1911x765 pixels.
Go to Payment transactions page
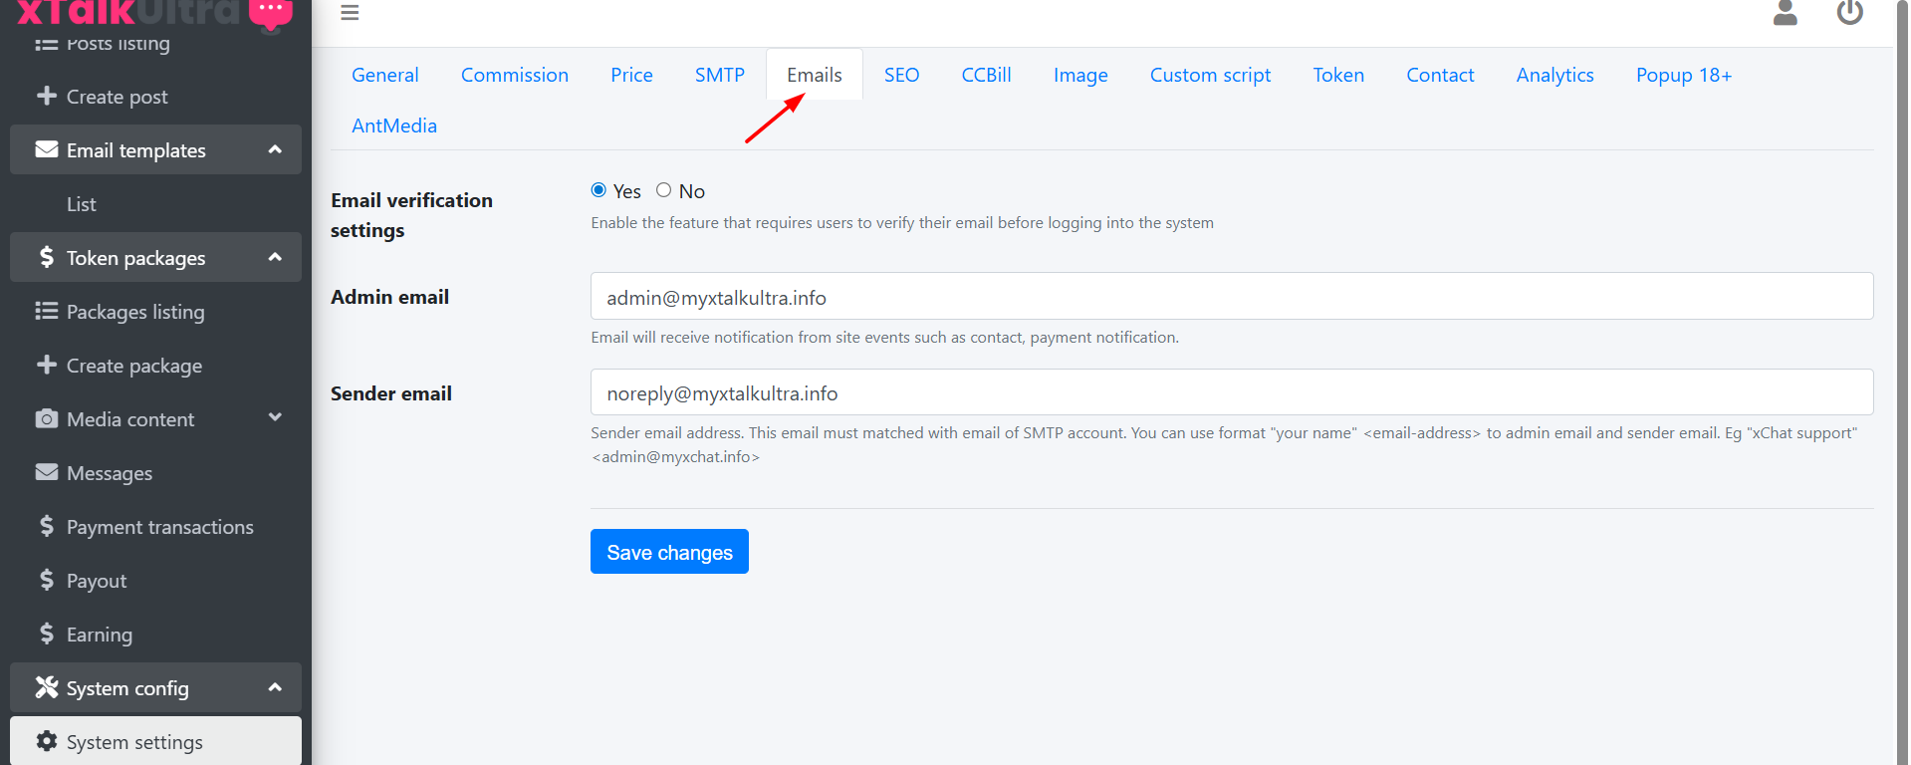coord(159,527)
